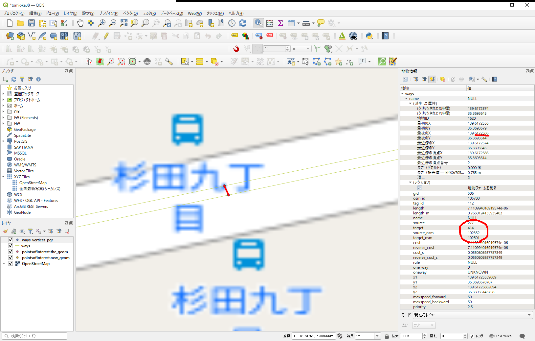Click the 地物フォームを見る action link
Viewport: 535px width, 341px height.
[482, 188]
